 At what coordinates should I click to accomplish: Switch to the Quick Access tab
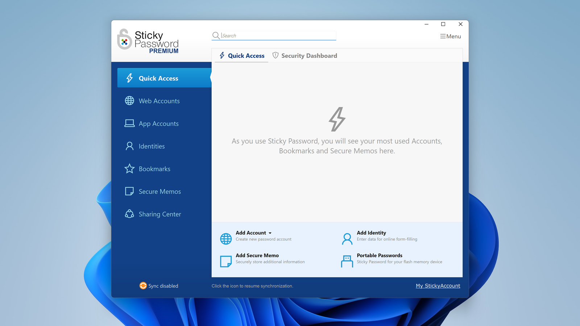tap(242, 56)
